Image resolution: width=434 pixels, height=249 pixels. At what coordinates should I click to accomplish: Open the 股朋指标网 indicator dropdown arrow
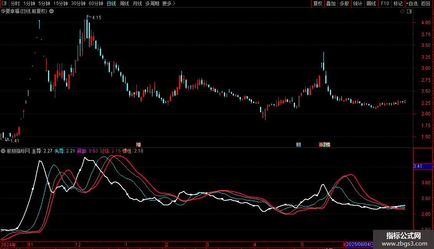tap(3, 151)
